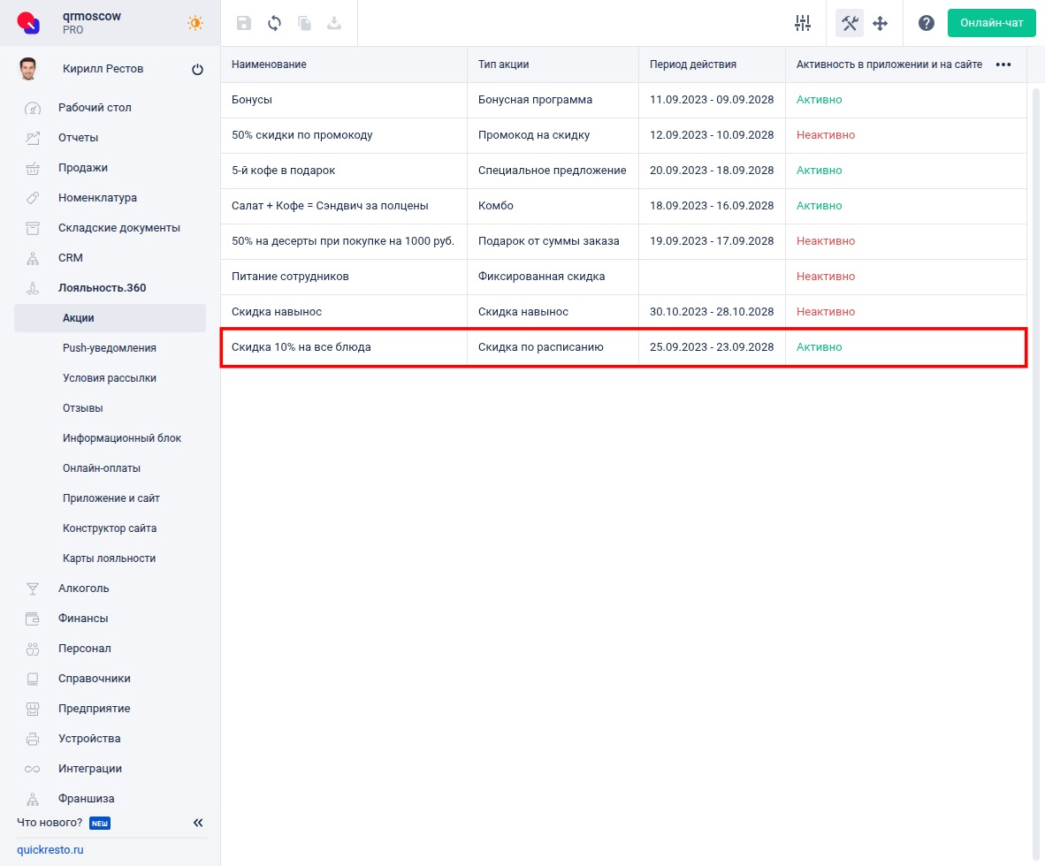The width and height of the screenshot is (1045, 866).
Task: Click the Copy document icon in toolbar
Action: tap(304, 23)
